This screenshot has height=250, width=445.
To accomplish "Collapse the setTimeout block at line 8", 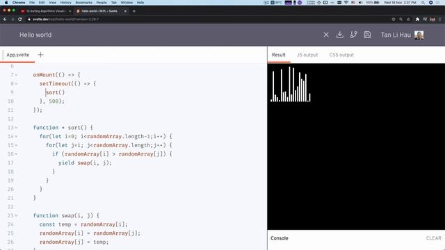I will tap(17, 83).
